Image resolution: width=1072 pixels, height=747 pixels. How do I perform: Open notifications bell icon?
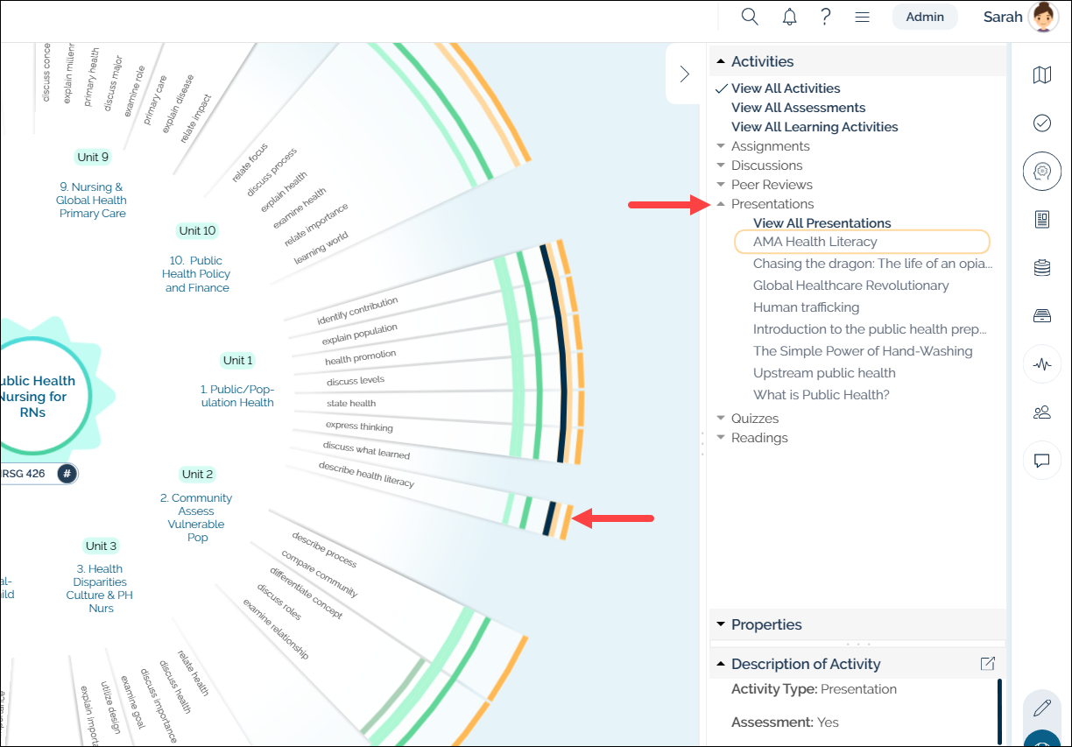790,17
